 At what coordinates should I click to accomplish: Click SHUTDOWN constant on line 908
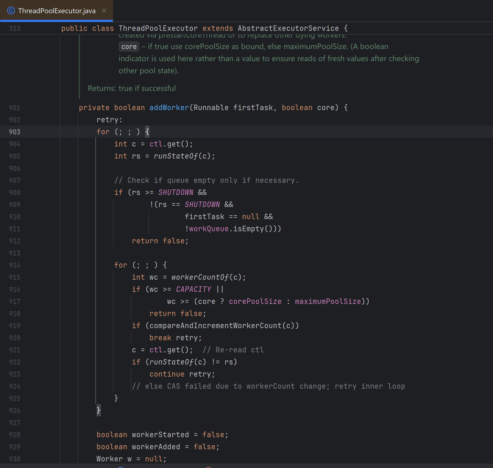(176, 192)
